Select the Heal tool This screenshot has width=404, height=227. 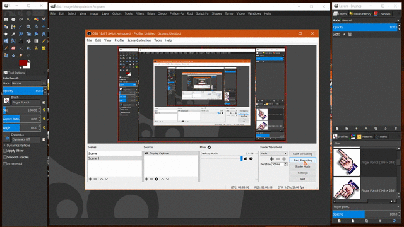[44, 48]
